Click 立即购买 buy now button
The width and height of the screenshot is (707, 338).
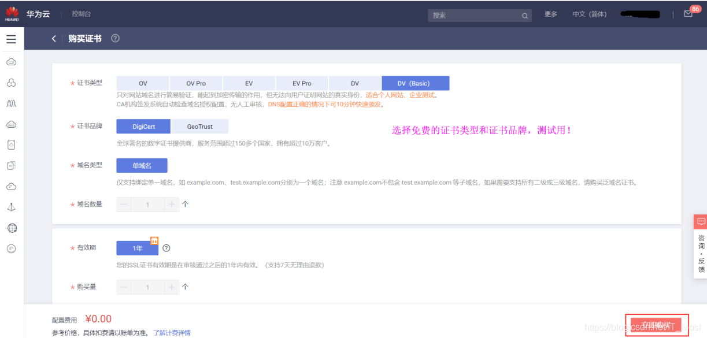coord(656,326)
